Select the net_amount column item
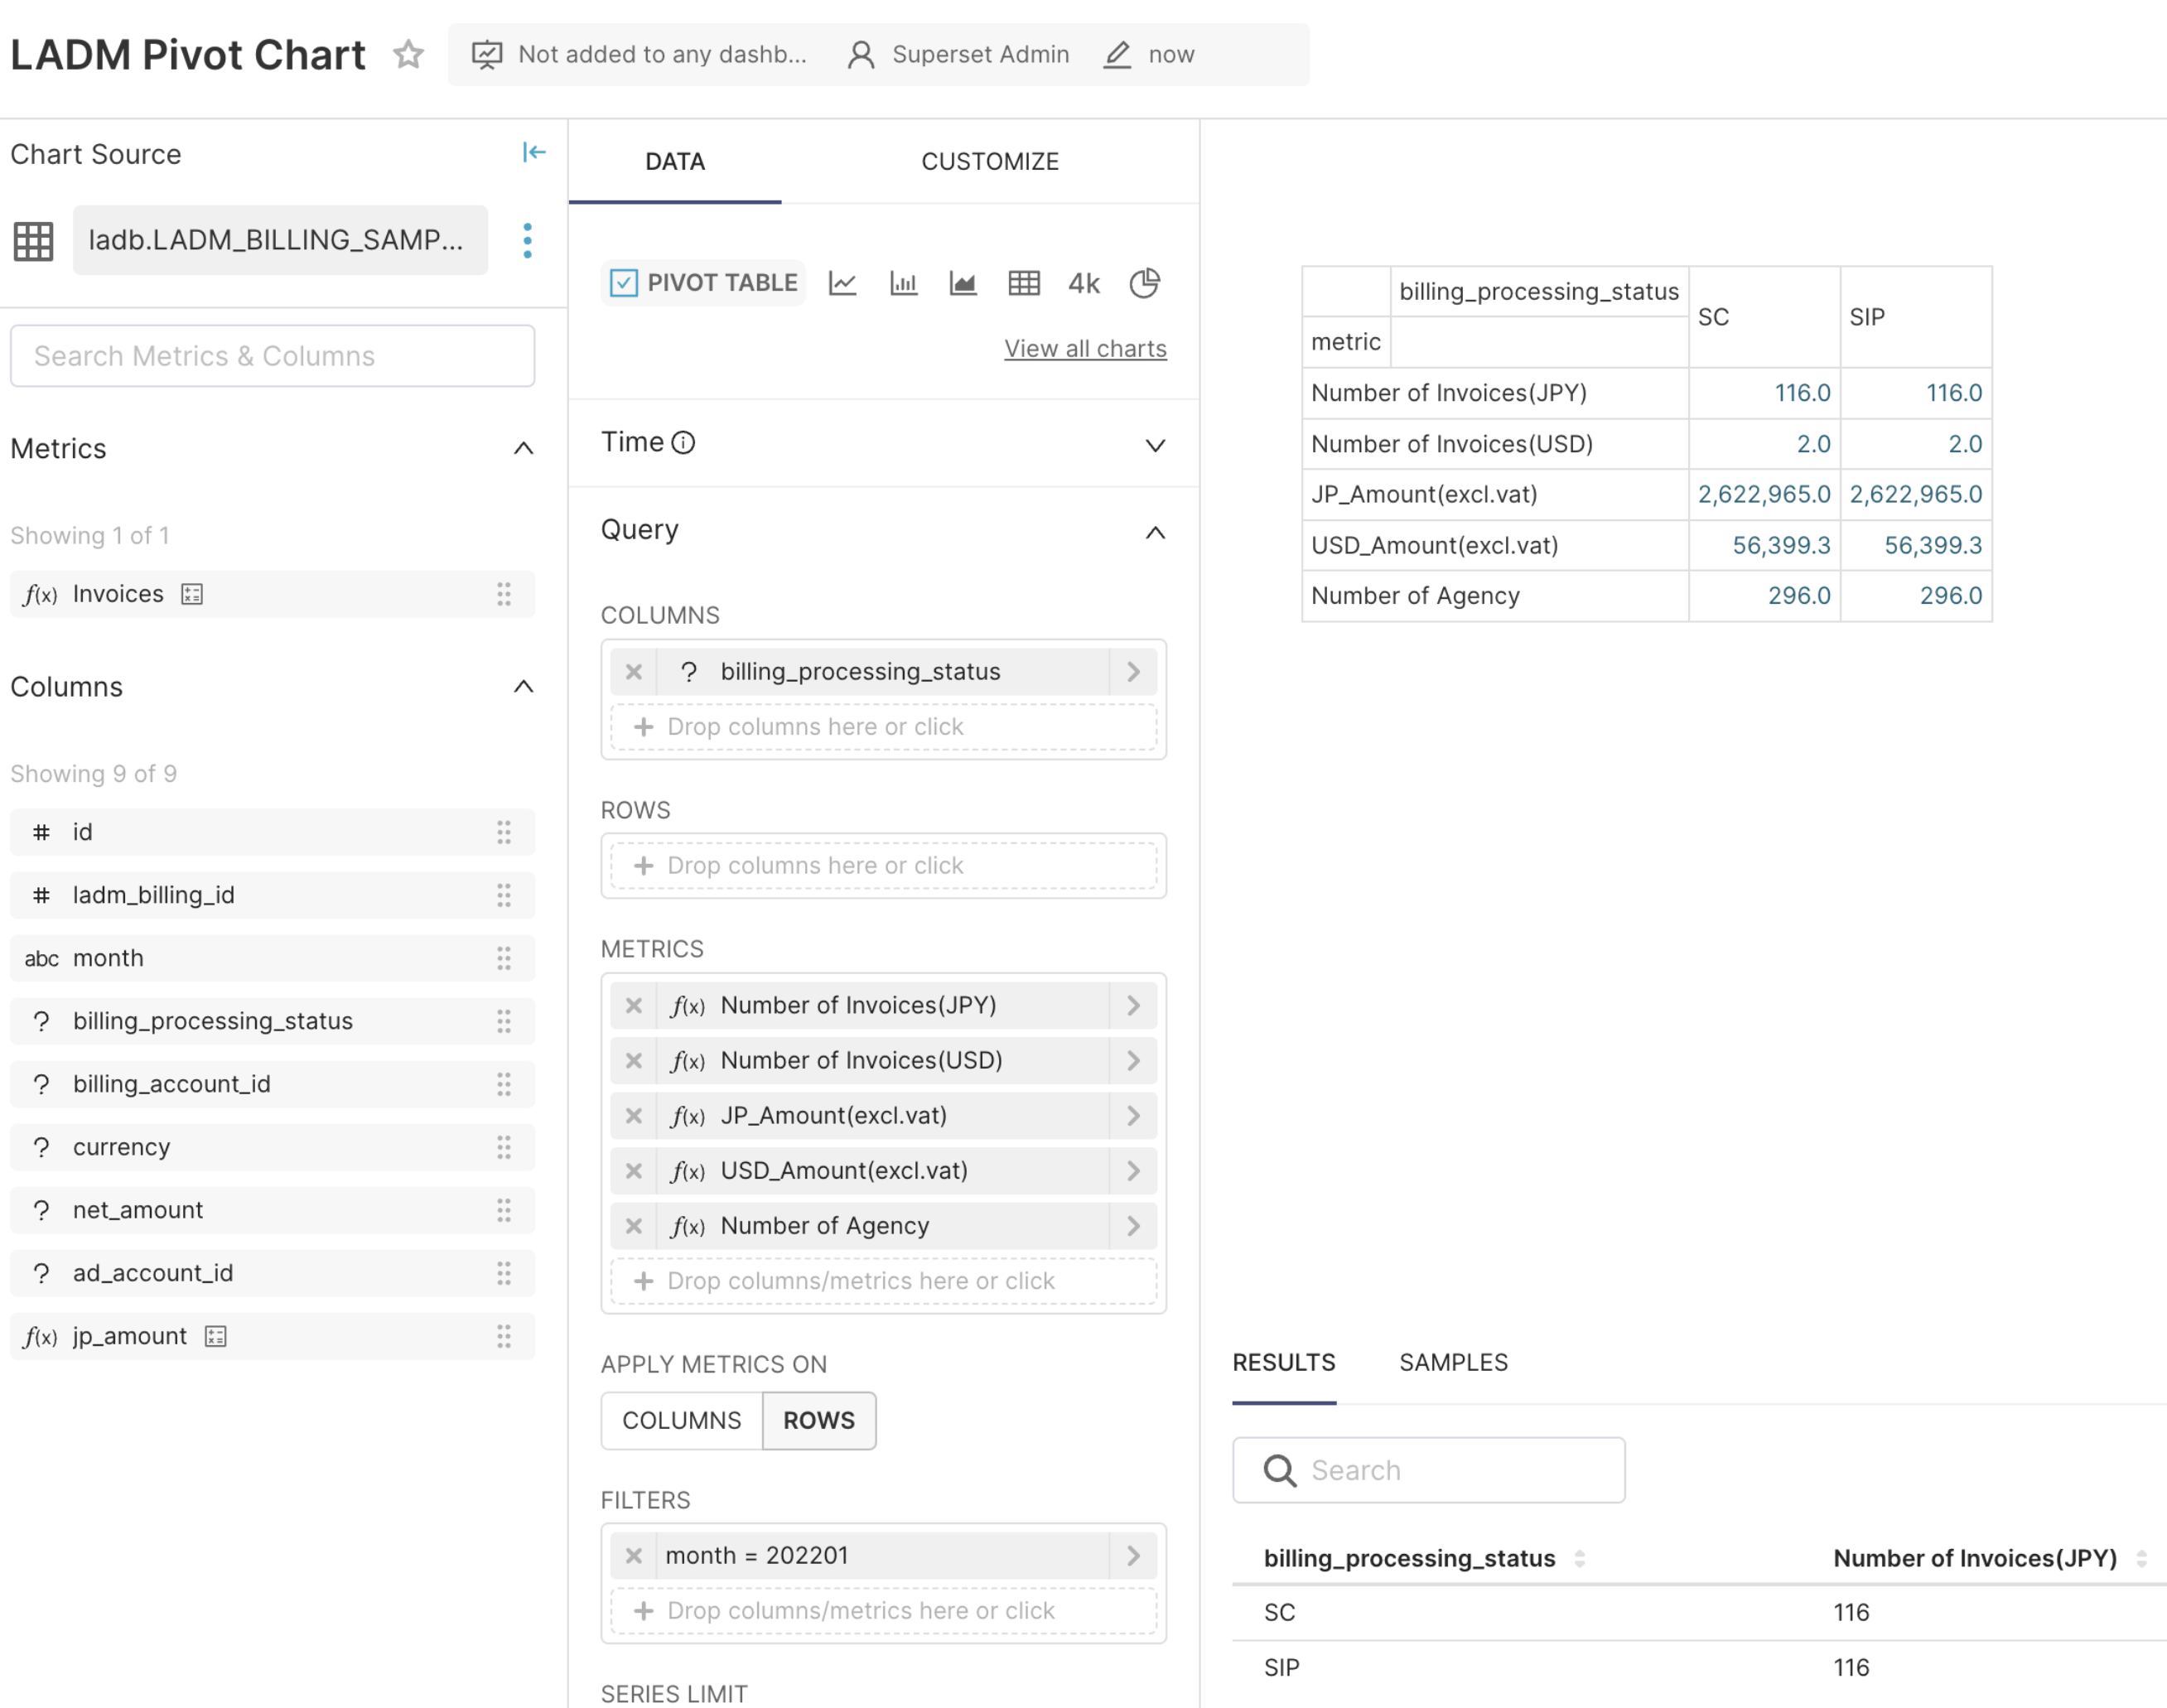Image resolution: width=2167 pixels, height=1708 pixels. (272, 1210)
